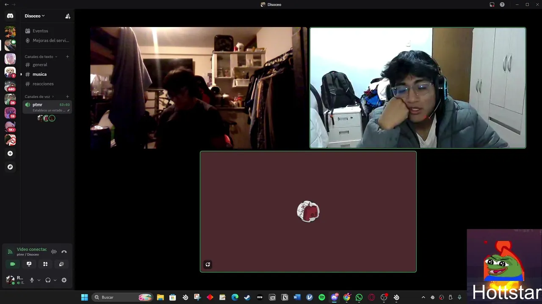Open Steam from taskbar
Viewport: 542px width, 304px height.
click(x=247, y=297)
